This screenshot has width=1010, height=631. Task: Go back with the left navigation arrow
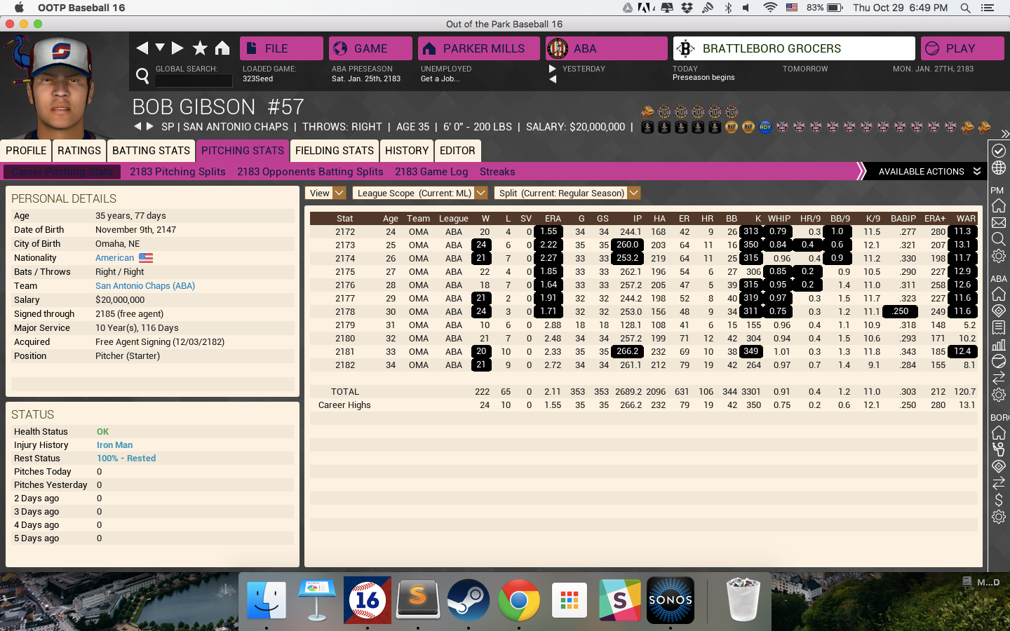pos(142,48)
